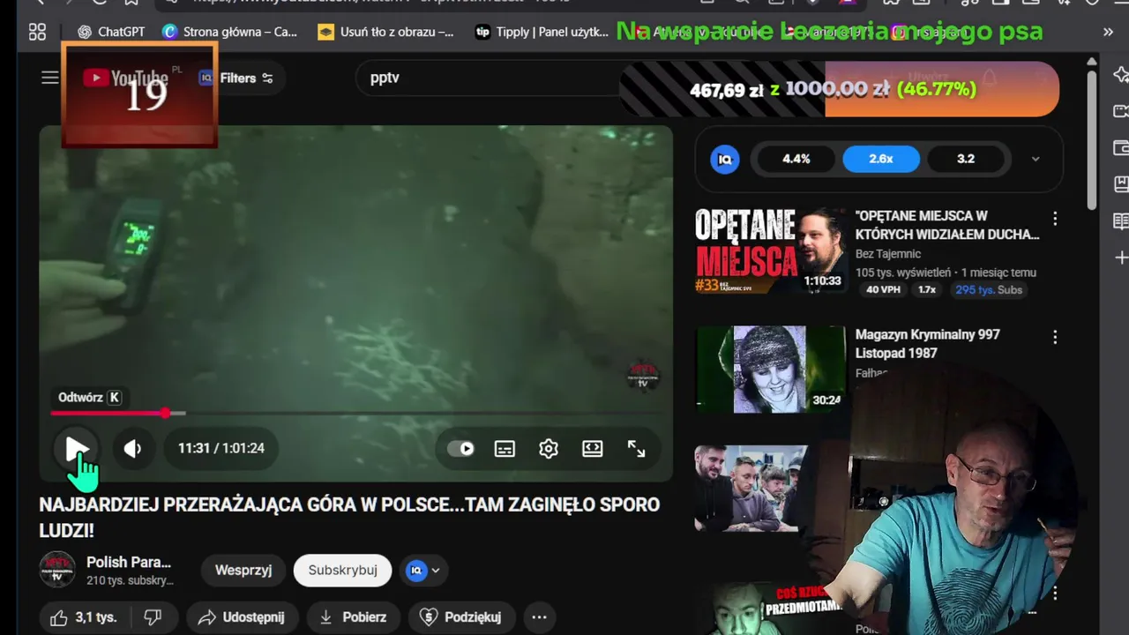The height and width of the screenshot is (635, 1129).
Task: Open the Tipply Panel bookmark
Action: [x=542, y=32]
